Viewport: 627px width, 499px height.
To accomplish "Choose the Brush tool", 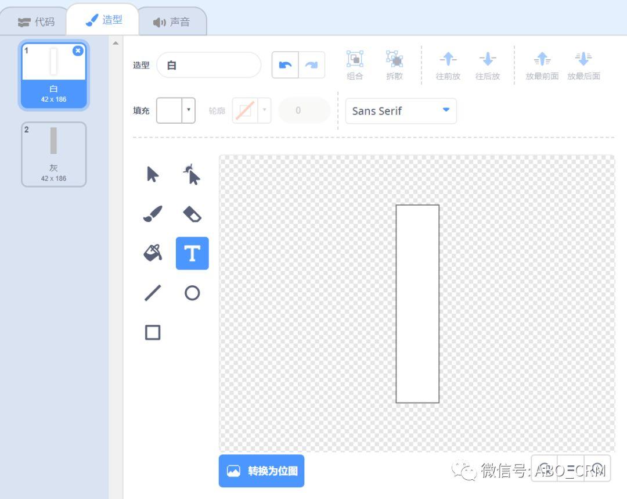I will (x=153, y=214).
